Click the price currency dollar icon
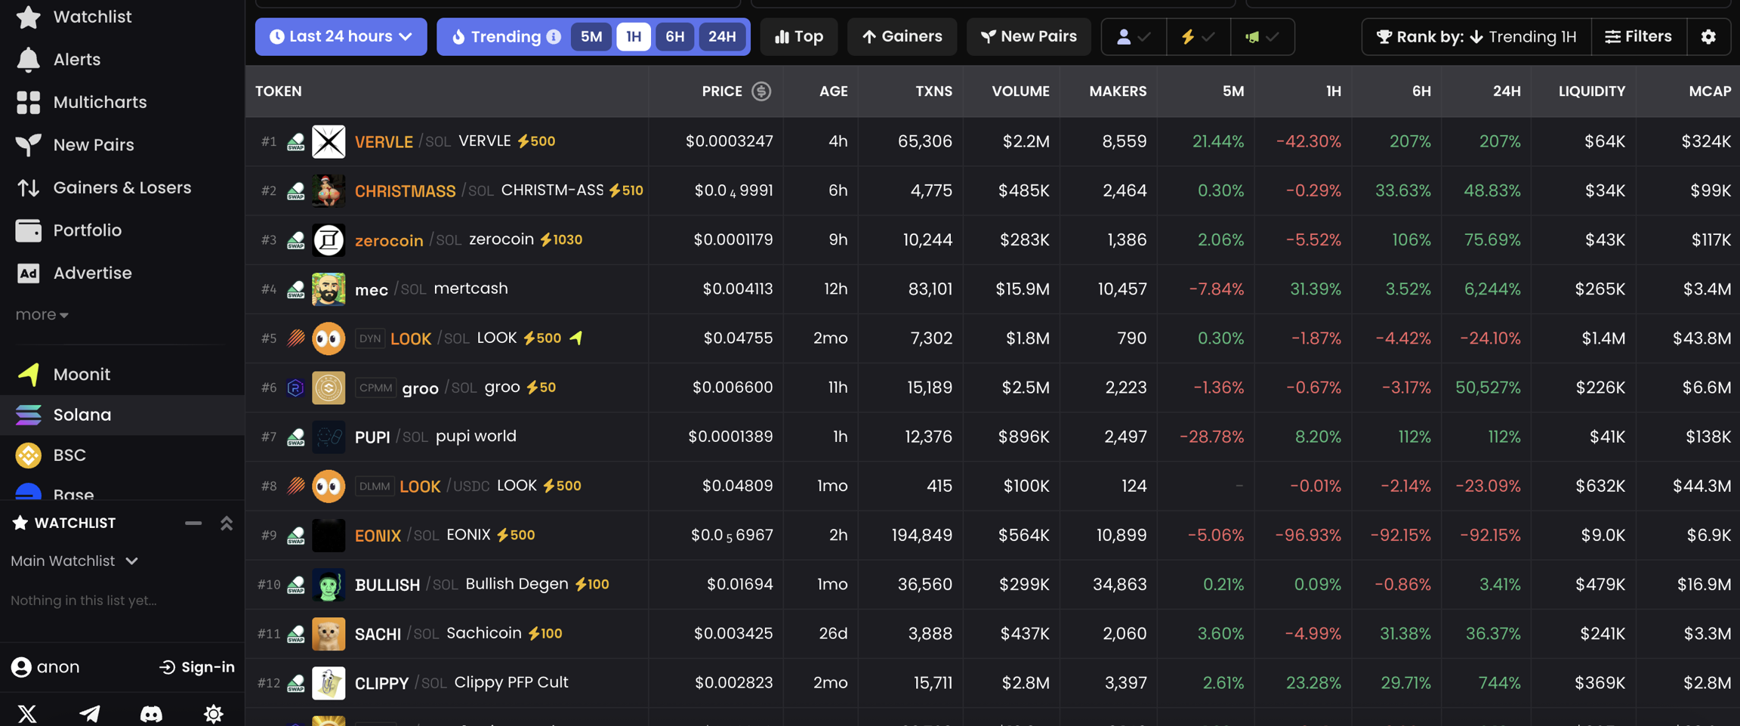Image resolution: width=1740 pixels, height=726 pixels. [x=761, y=91]
